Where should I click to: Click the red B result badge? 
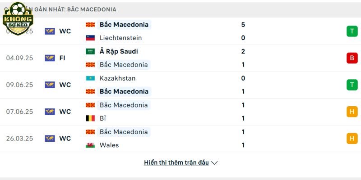point(352,58)
